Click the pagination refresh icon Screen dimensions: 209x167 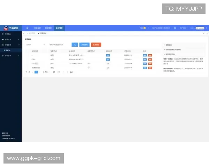pyautogui.click(x=54, y=72)
